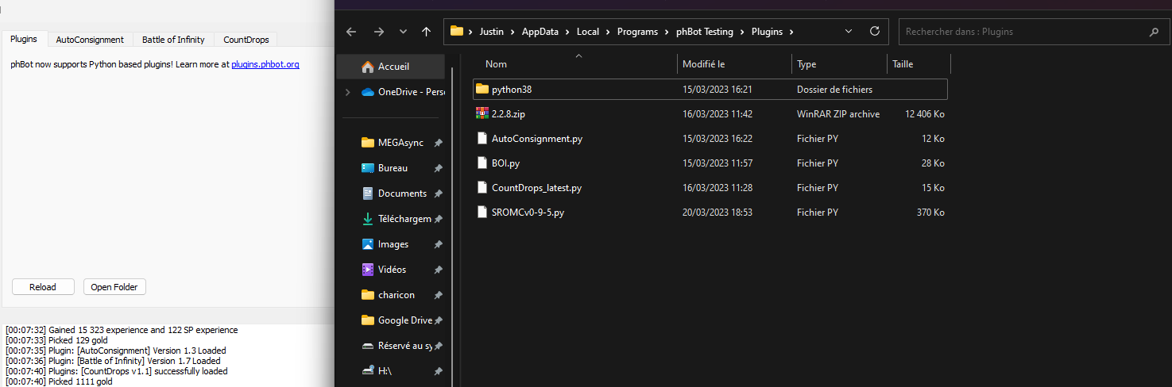This screenshot has width=1172, height=387.
Task: Open the CountDrops tab
Action: pos(246,40)
